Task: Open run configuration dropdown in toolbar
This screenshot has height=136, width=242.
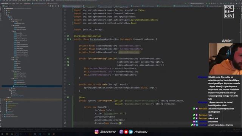Action: click(196, 3)
